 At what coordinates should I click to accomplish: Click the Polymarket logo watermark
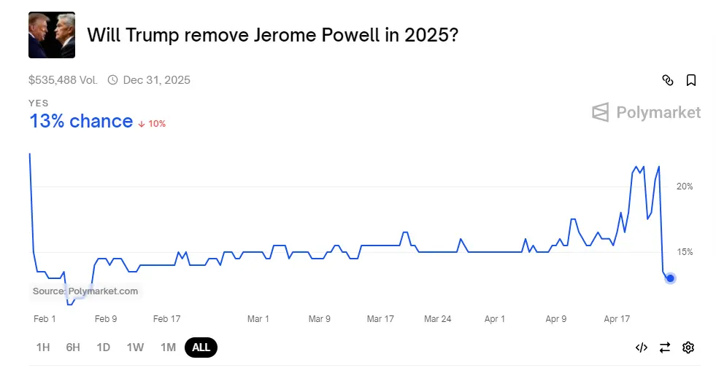(646, 112)
